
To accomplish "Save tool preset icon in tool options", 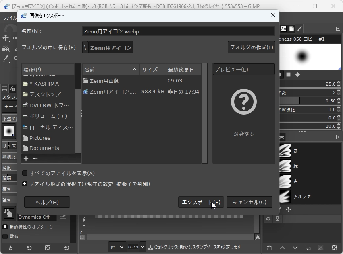I will click(10, 248).
